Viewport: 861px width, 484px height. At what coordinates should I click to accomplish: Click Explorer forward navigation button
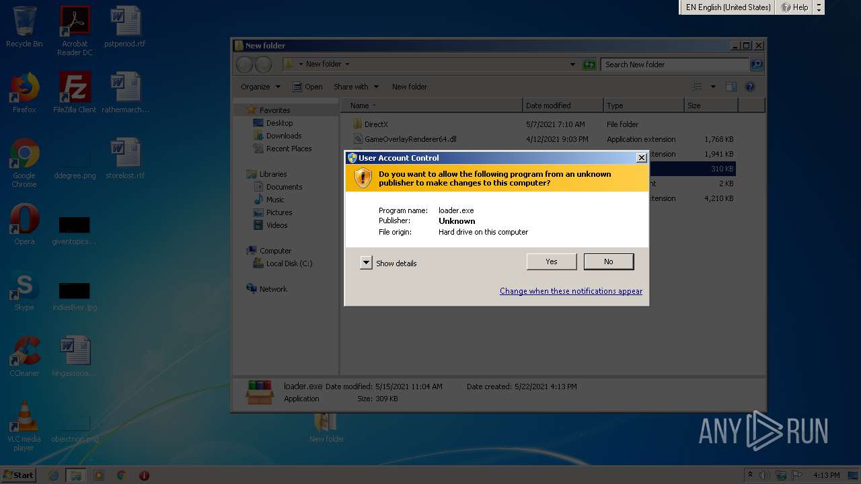point(263,65)
